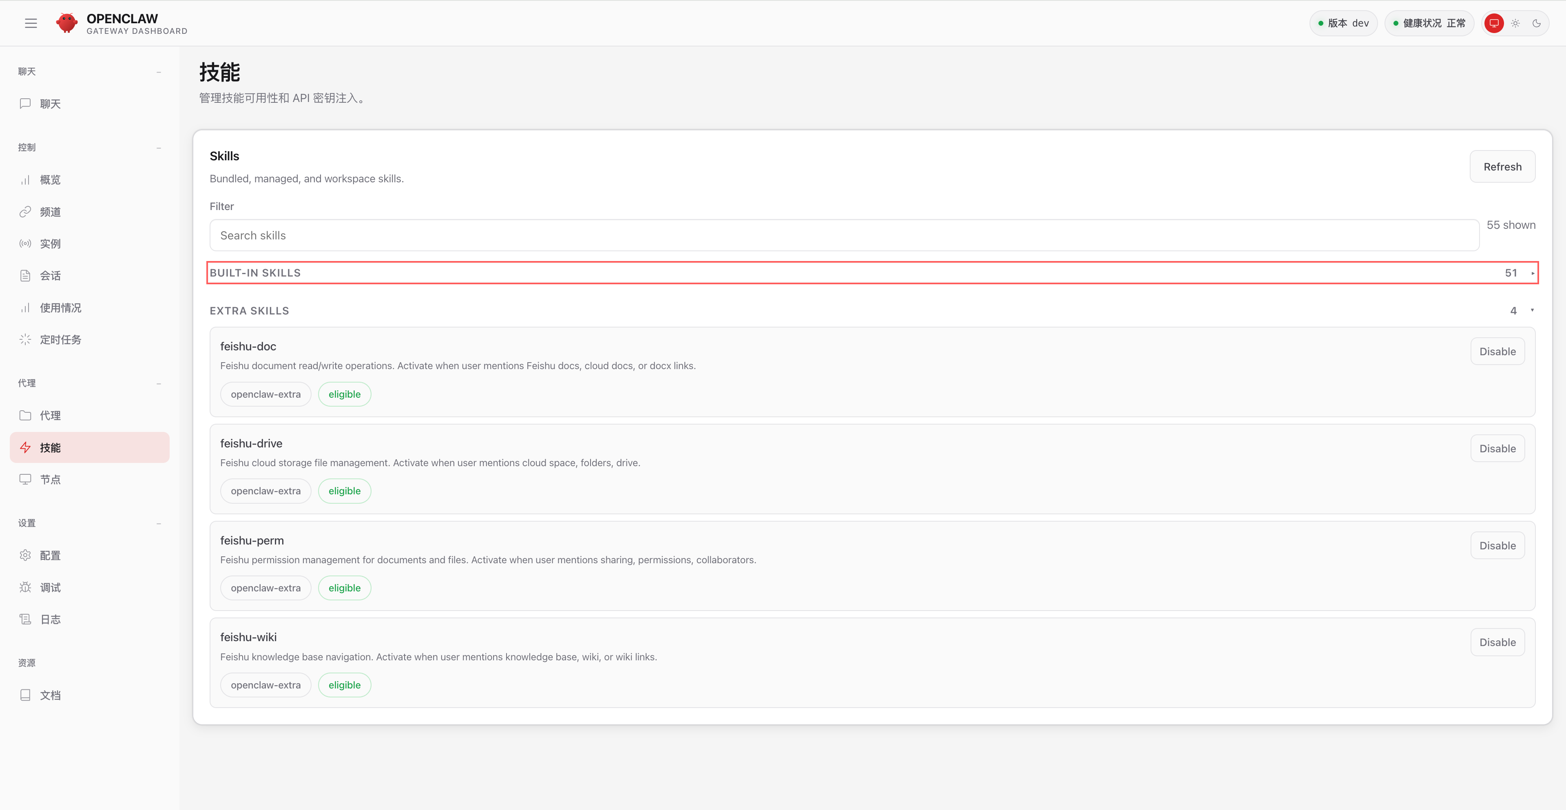Click the hamburger menu to collapse sidebar
The height and width of the screenshot is (810, 1566).
(31, 23)
